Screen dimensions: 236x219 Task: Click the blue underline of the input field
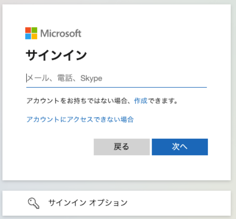tap(116, 87)
